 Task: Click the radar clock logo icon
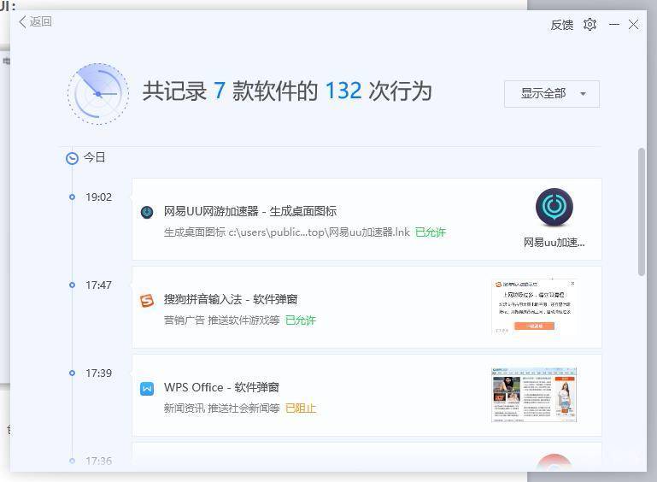98,94
